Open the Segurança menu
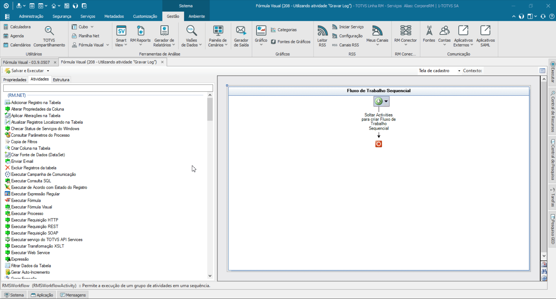 62,17
